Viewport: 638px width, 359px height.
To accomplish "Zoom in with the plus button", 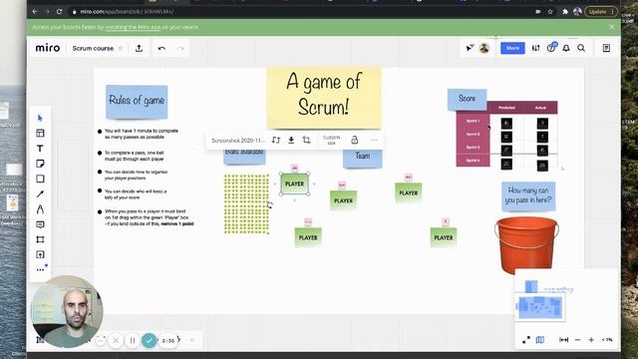I will coord(591,339).
